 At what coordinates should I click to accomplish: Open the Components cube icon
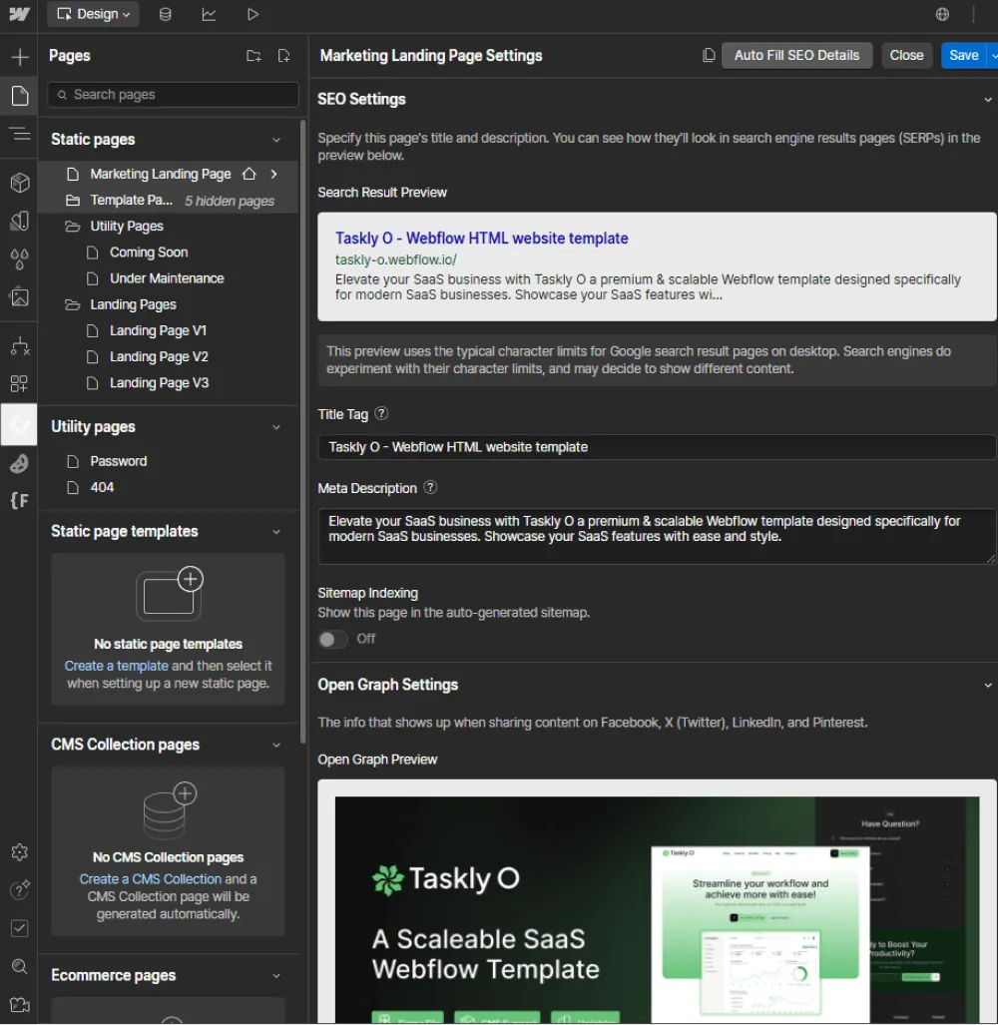pyautogui.click(x=20, y=183)
